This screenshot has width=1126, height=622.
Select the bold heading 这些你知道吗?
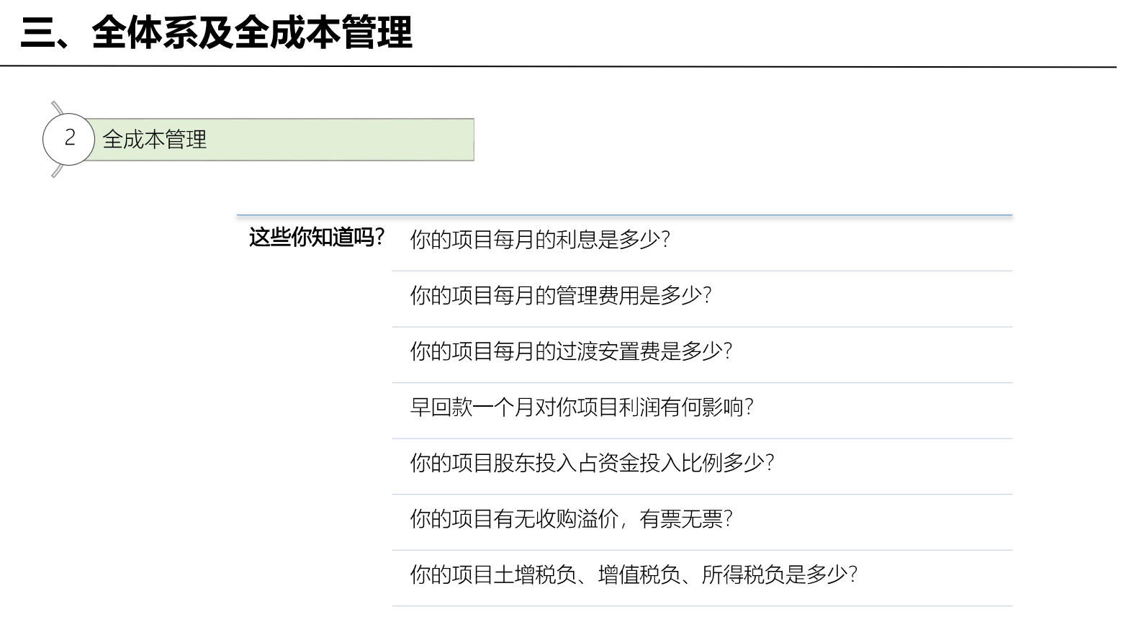click(x=317, y=237)
